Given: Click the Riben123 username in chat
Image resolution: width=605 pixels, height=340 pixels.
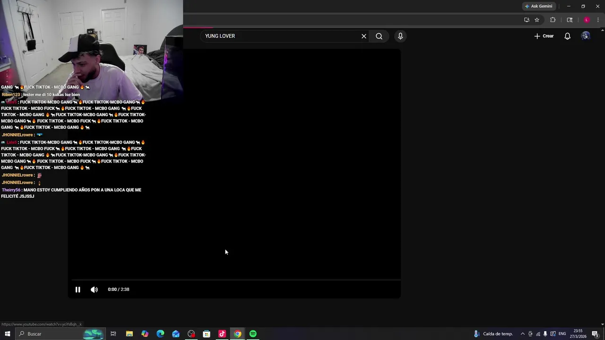Looking at the screenshot, I should (11, 94).
